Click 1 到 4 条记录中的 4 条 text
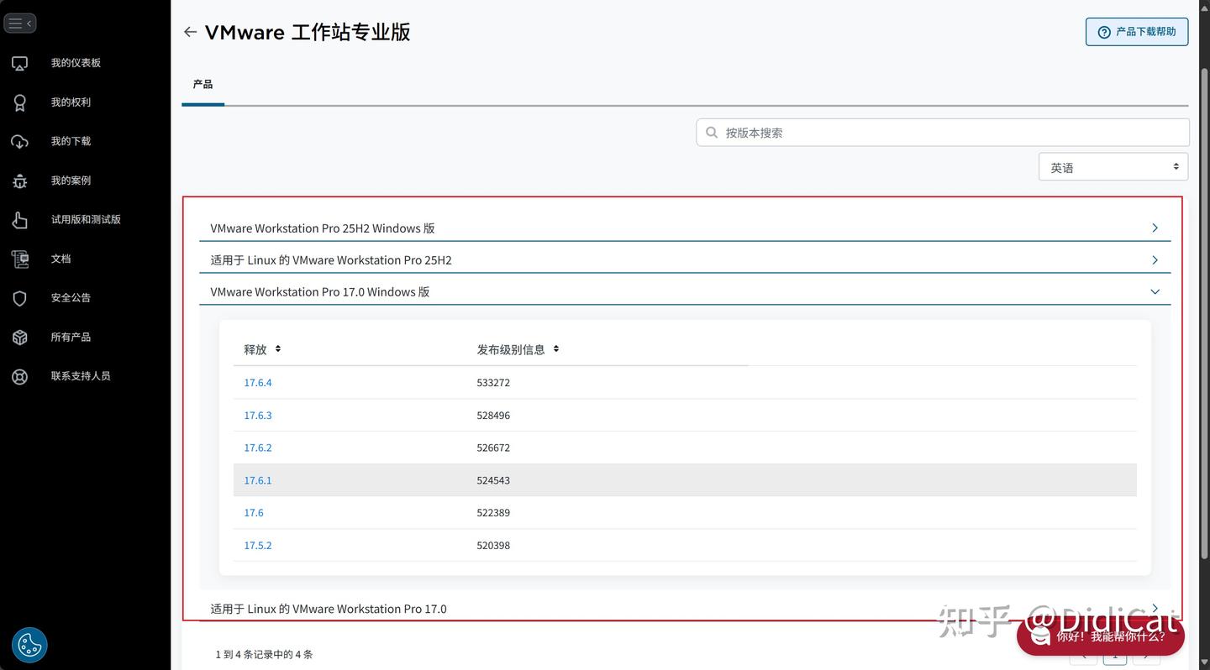 point(264,654)
